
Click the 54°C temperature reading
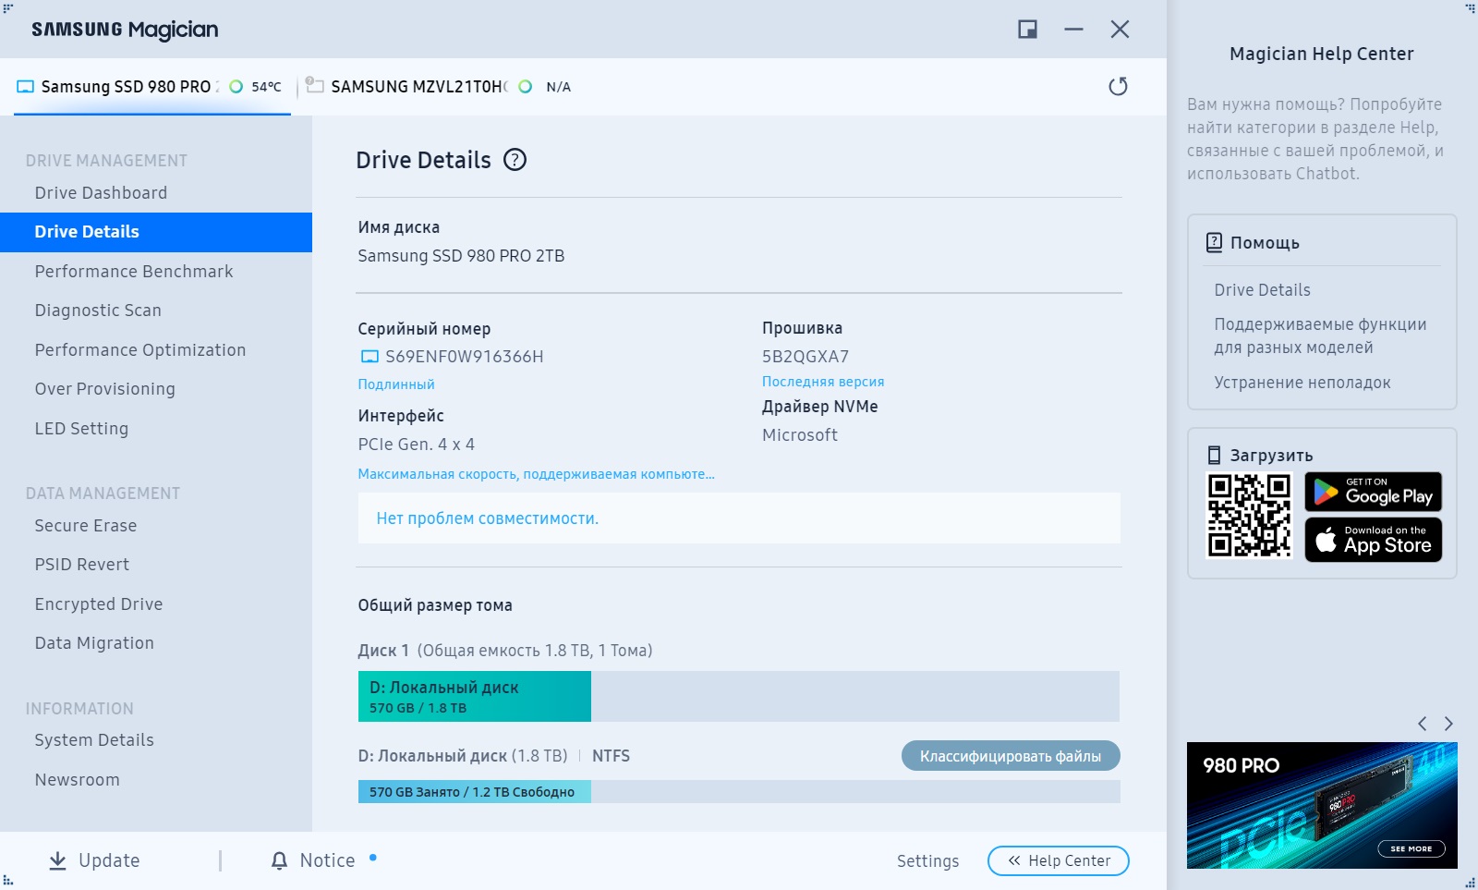266,87
